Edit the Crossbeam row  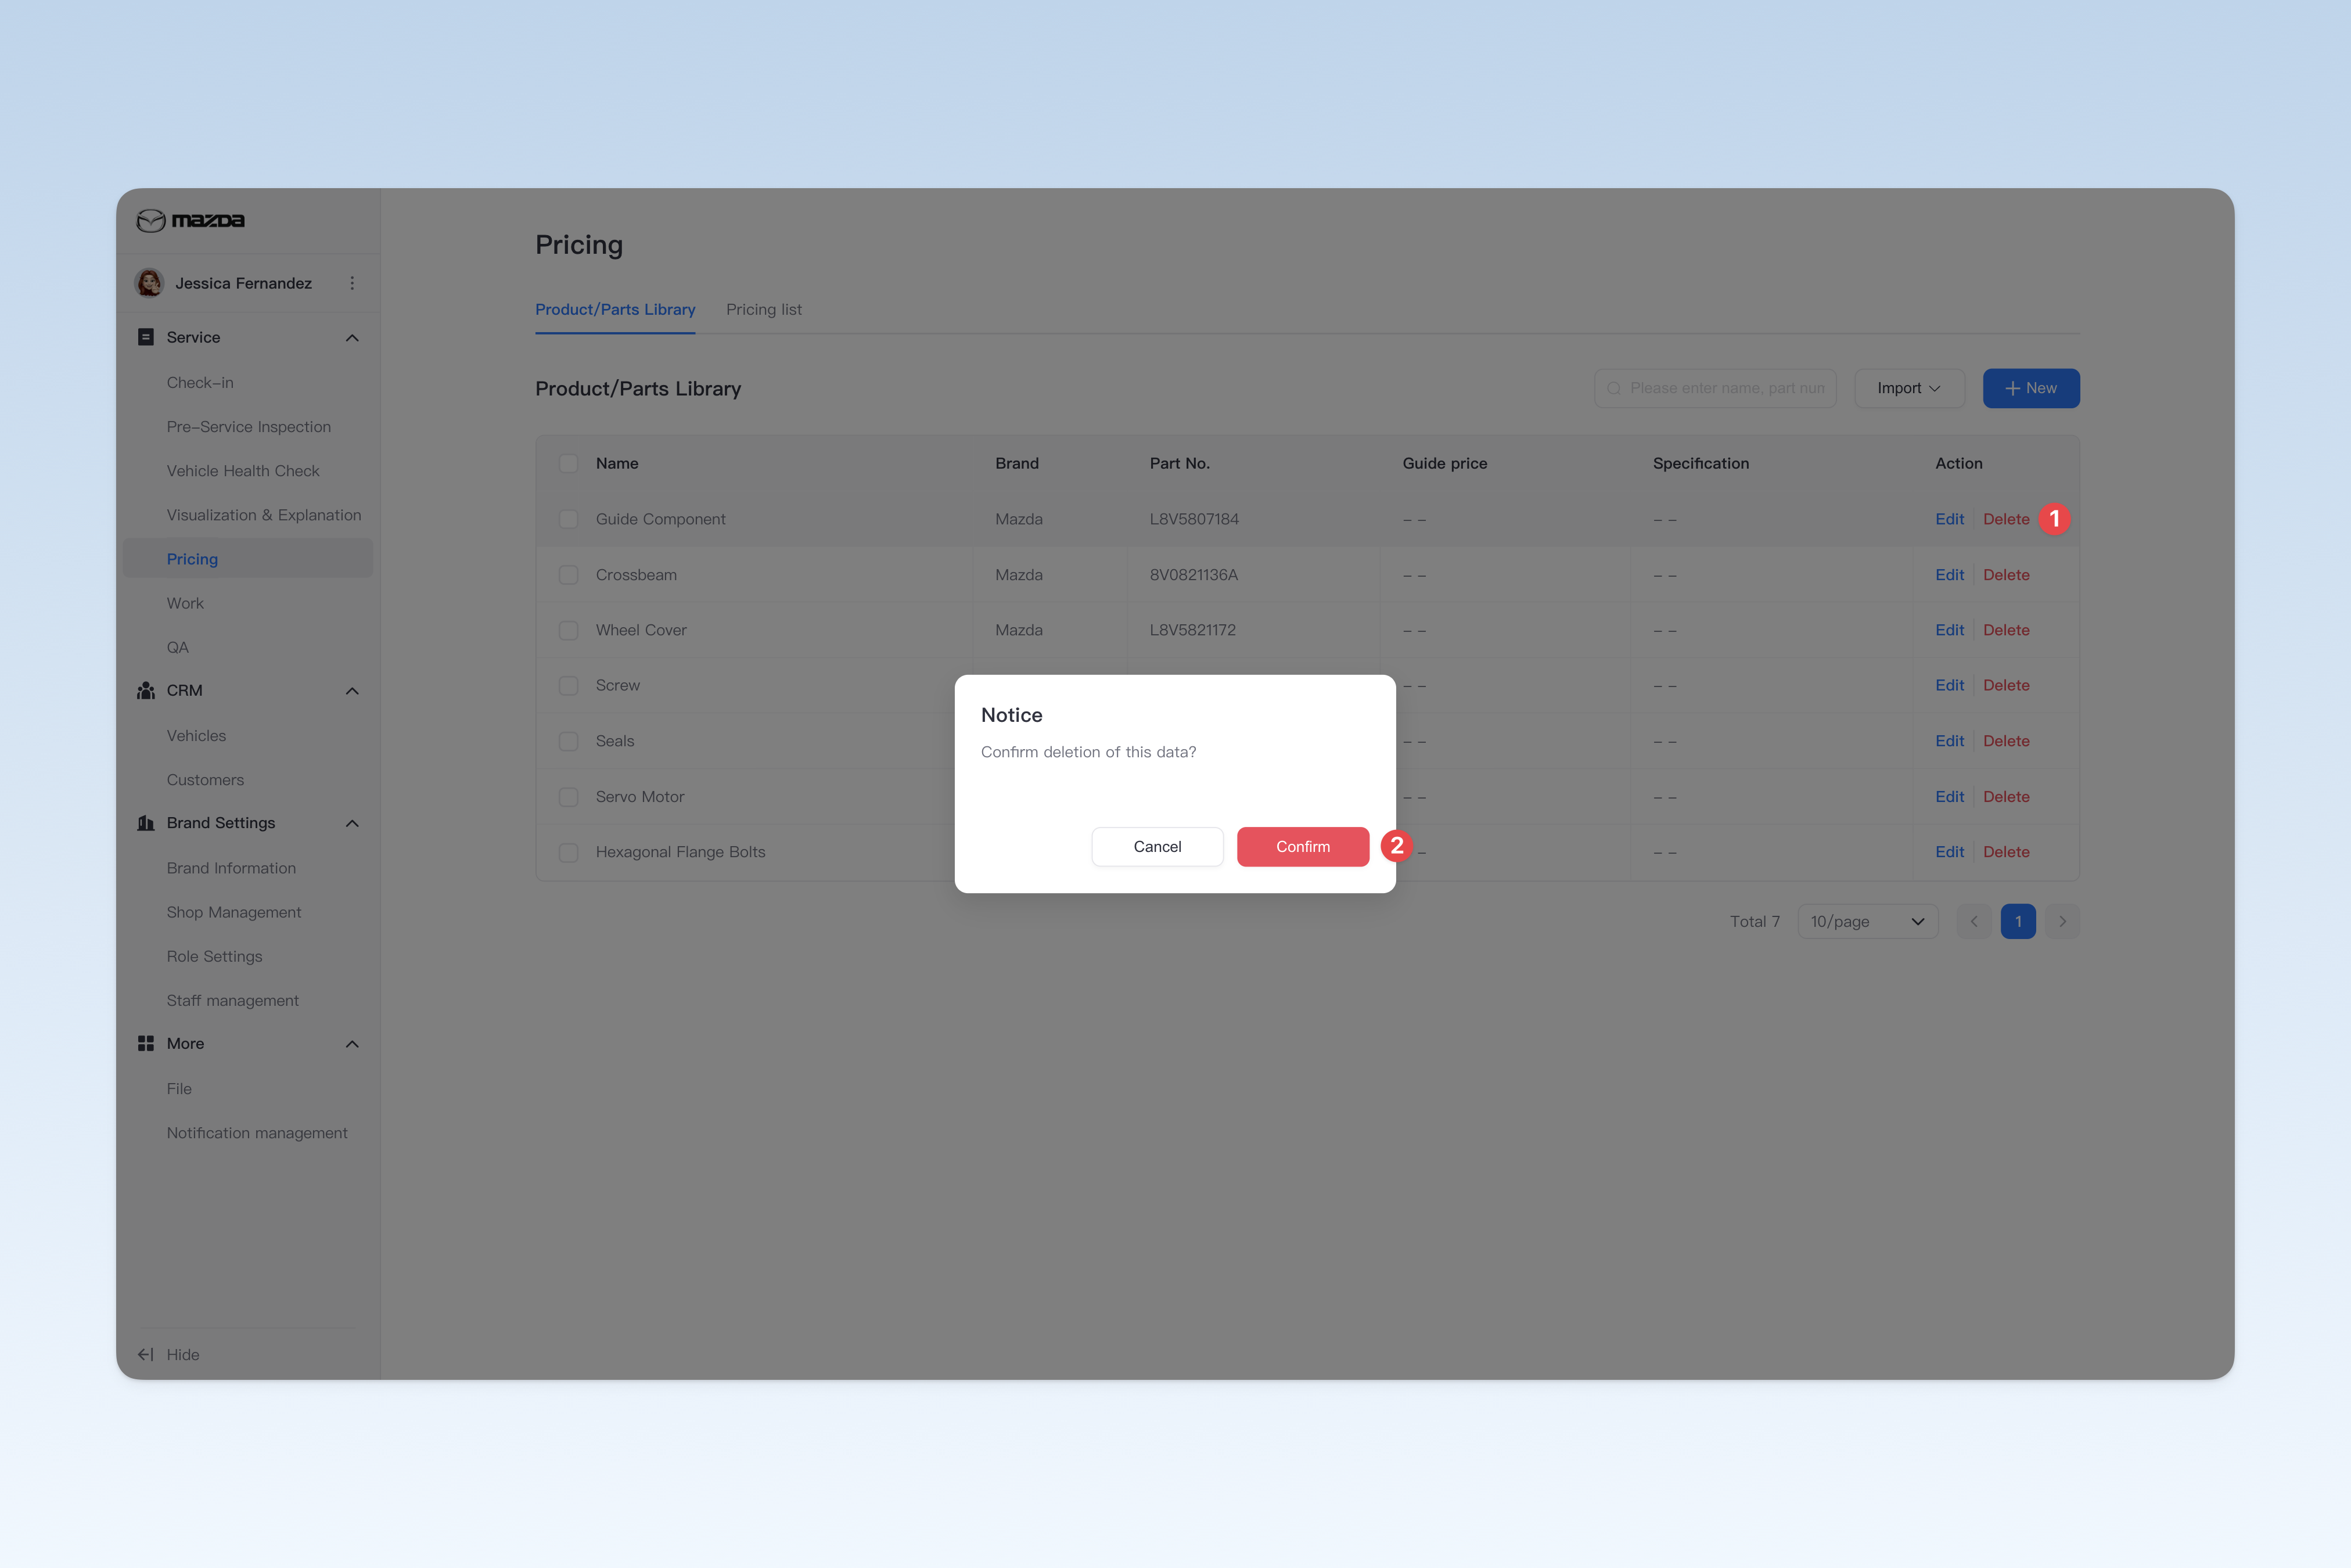pos(1949,575)
